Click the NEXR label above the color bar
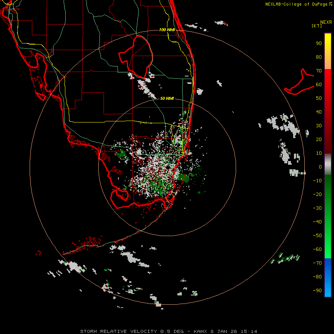 pos(326,22)
